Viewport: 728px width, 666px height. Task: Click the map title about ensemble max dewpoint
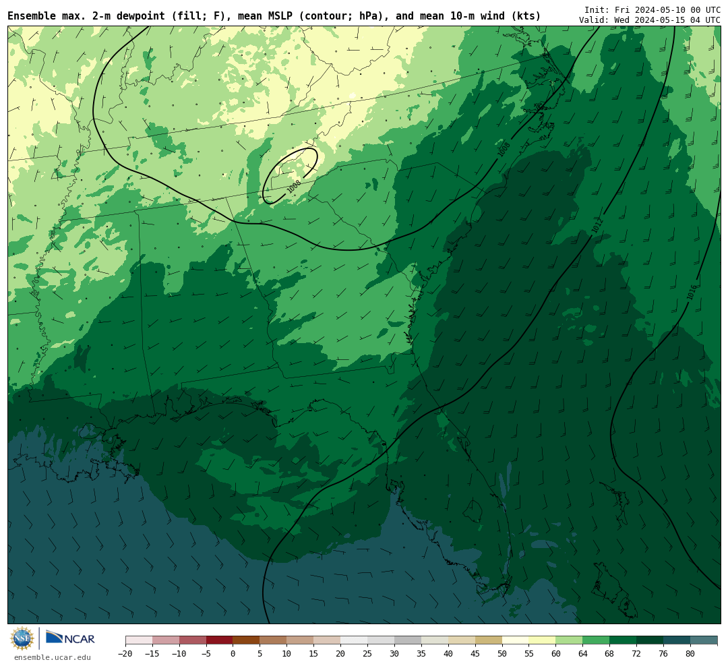point(274,16)
